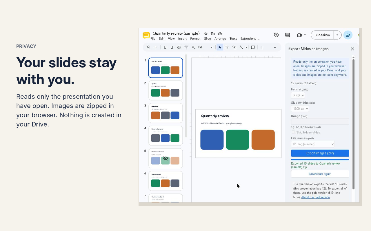Open the About the paid version link
Viewport: 371px width, 231px height.
[x=315, y=197]
